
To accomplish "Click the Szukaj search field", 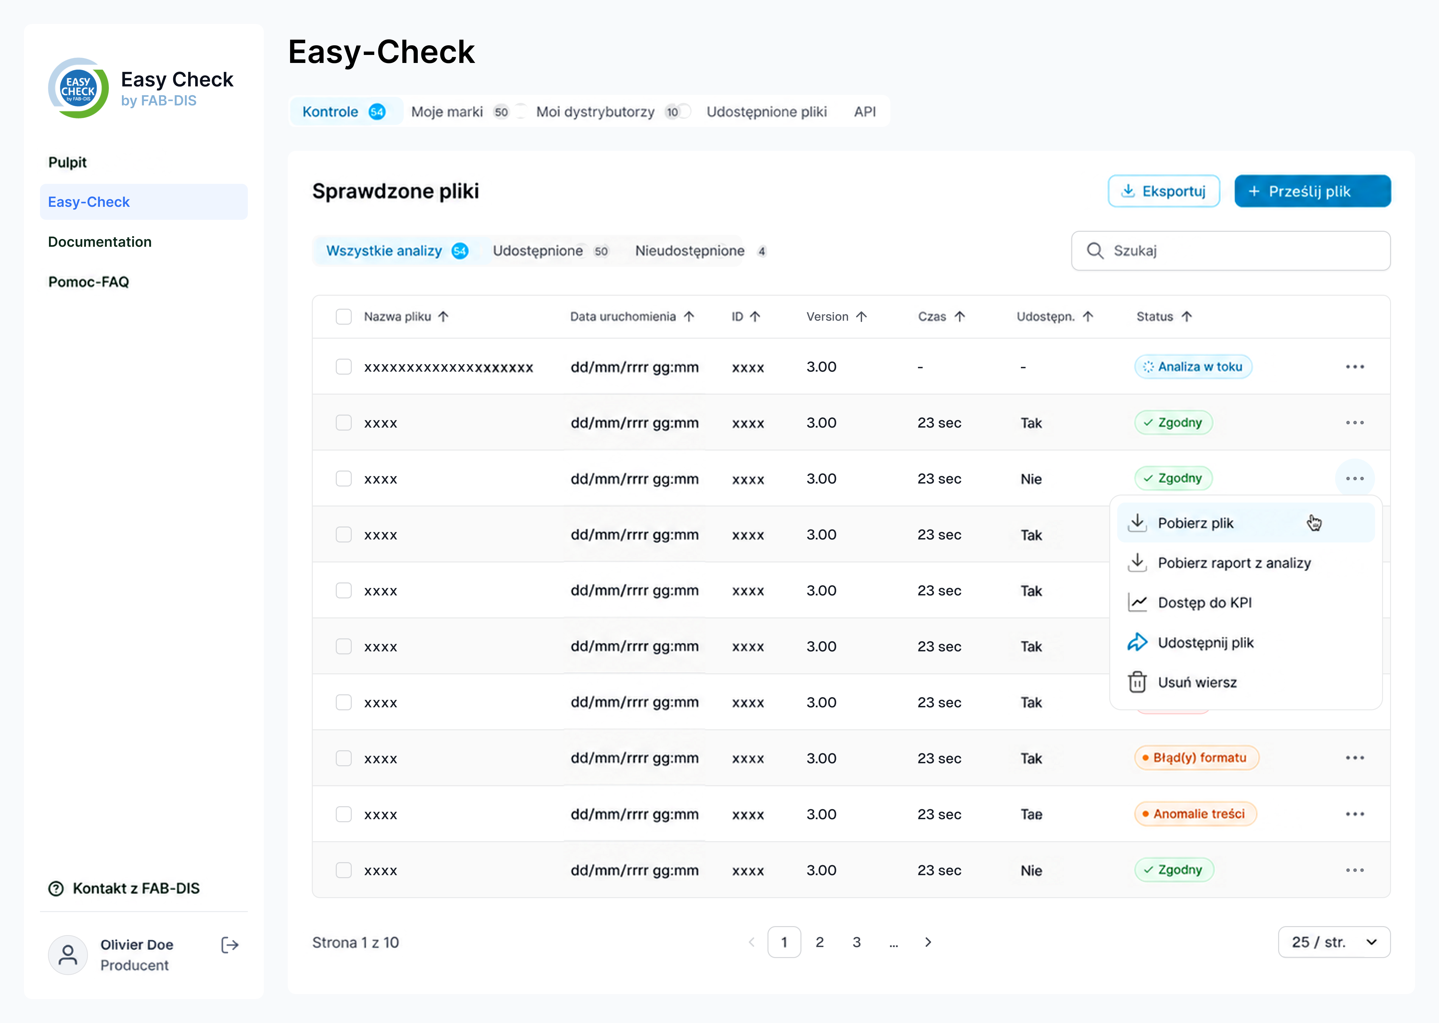I will (x=1231, y=251).
